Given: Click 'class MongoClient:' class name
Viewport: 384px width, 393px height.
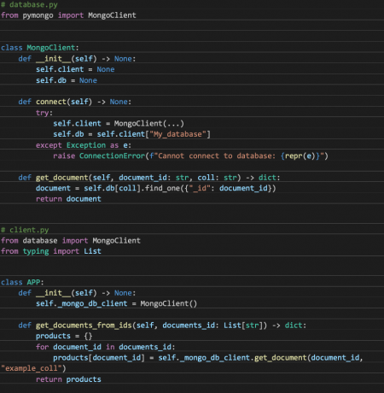Looking at the screenshot, I should pyautogui.click(x=51, y=48).
